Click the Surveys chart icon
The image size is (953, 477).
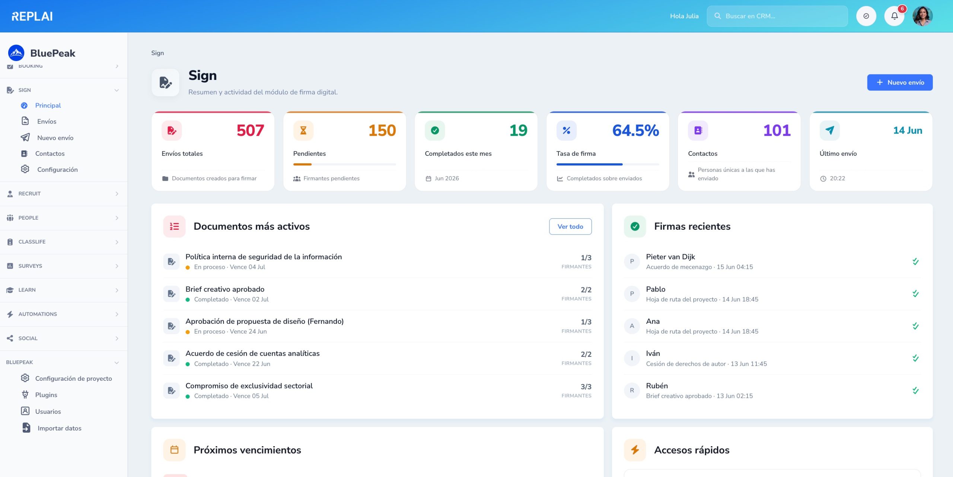pyautogui.click(x=10, y=266)
